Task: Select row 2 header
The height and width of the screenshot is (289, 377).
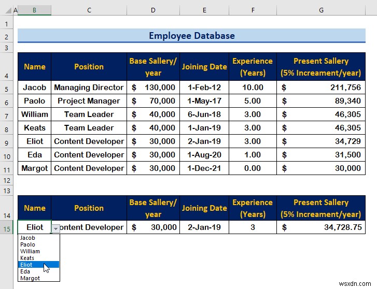Action: point(7,37)
